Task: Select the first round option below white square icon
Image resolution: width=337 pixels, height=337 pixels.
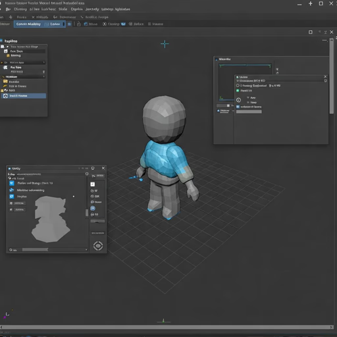Action: click(92, 191)
